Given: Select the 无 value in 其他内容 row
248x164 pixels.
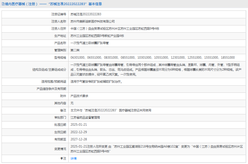Looking at the screenshot, I should point(72,103).
